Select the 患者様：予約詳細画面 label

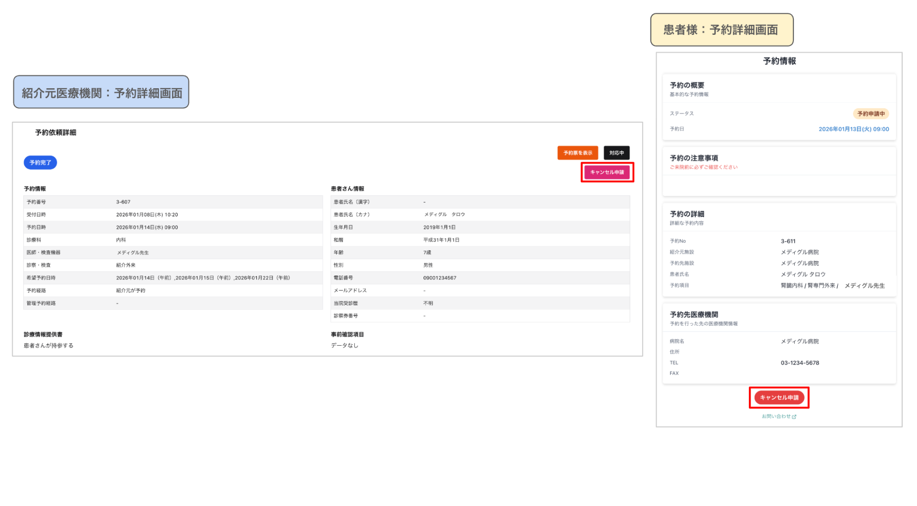pos(722,30)
